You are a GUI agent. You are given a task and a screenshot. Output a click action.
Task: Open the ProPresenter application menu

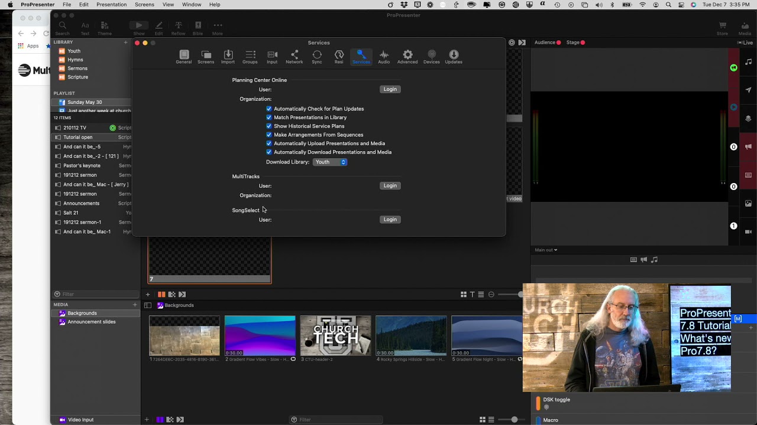coord(37,5)
